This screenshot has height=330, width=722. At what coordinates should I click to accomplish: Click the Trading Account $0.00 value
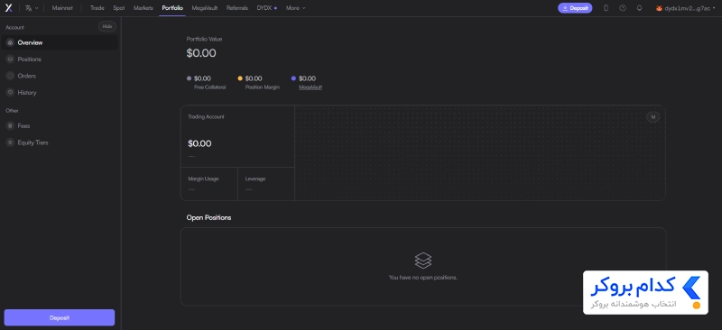tap(199, 143)
